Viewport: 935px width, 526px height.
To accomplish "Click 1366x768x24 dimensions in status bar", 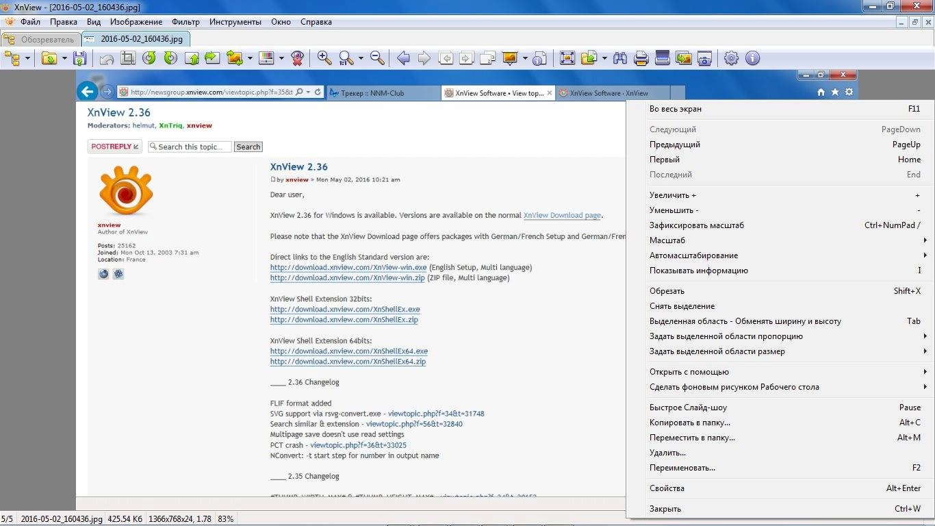I will coord(180,519).
